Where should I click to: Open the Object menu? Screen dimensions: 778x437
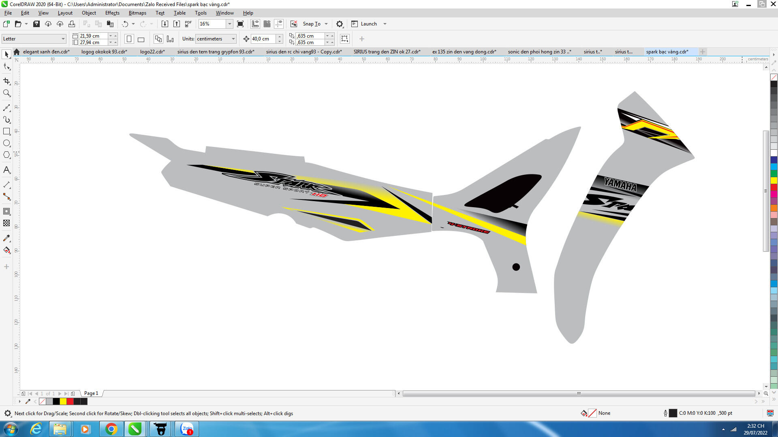(89, 13)
